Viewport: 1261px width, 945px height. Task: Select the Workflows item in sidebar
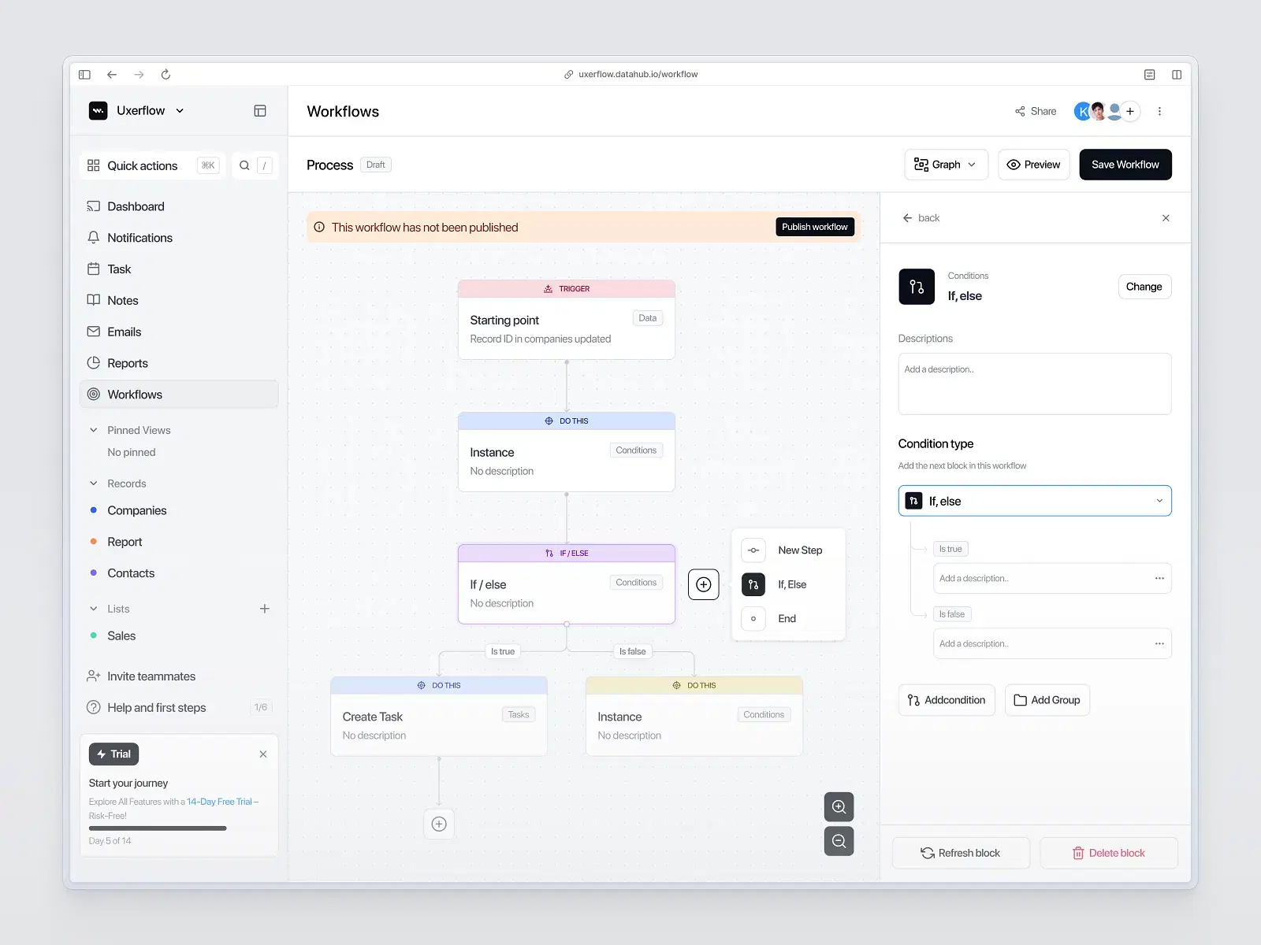point(135,394)
